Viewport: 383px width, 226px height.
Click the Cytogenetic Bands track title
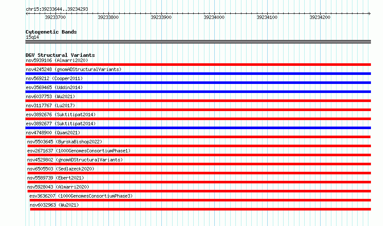(x=51, y=32)
